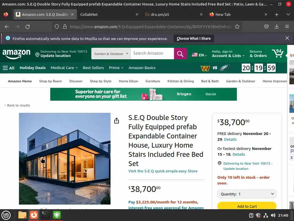Open the list all tabs chevron
This screenshot has width=294, height=221.
click(x=288, y=14)
